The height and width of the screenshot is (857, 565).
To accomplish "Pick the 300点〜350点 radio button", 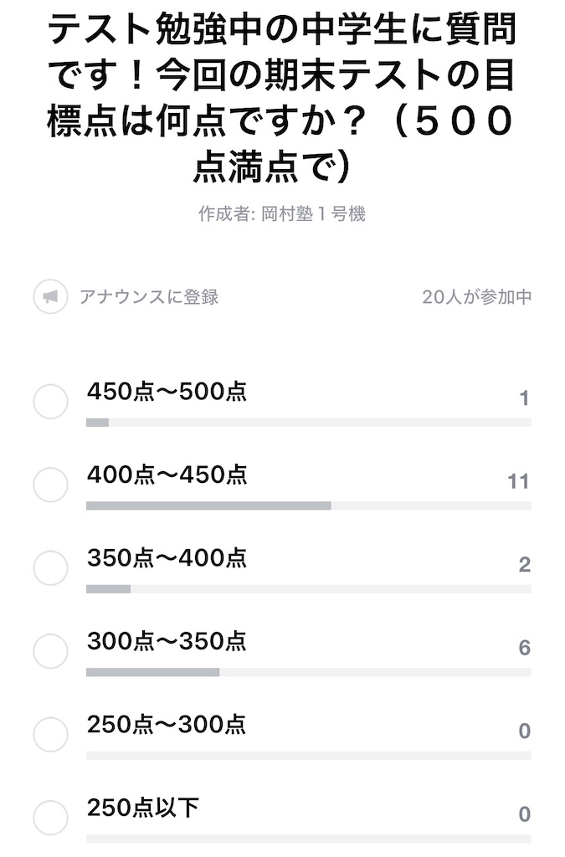I will (x=50, y=651).
